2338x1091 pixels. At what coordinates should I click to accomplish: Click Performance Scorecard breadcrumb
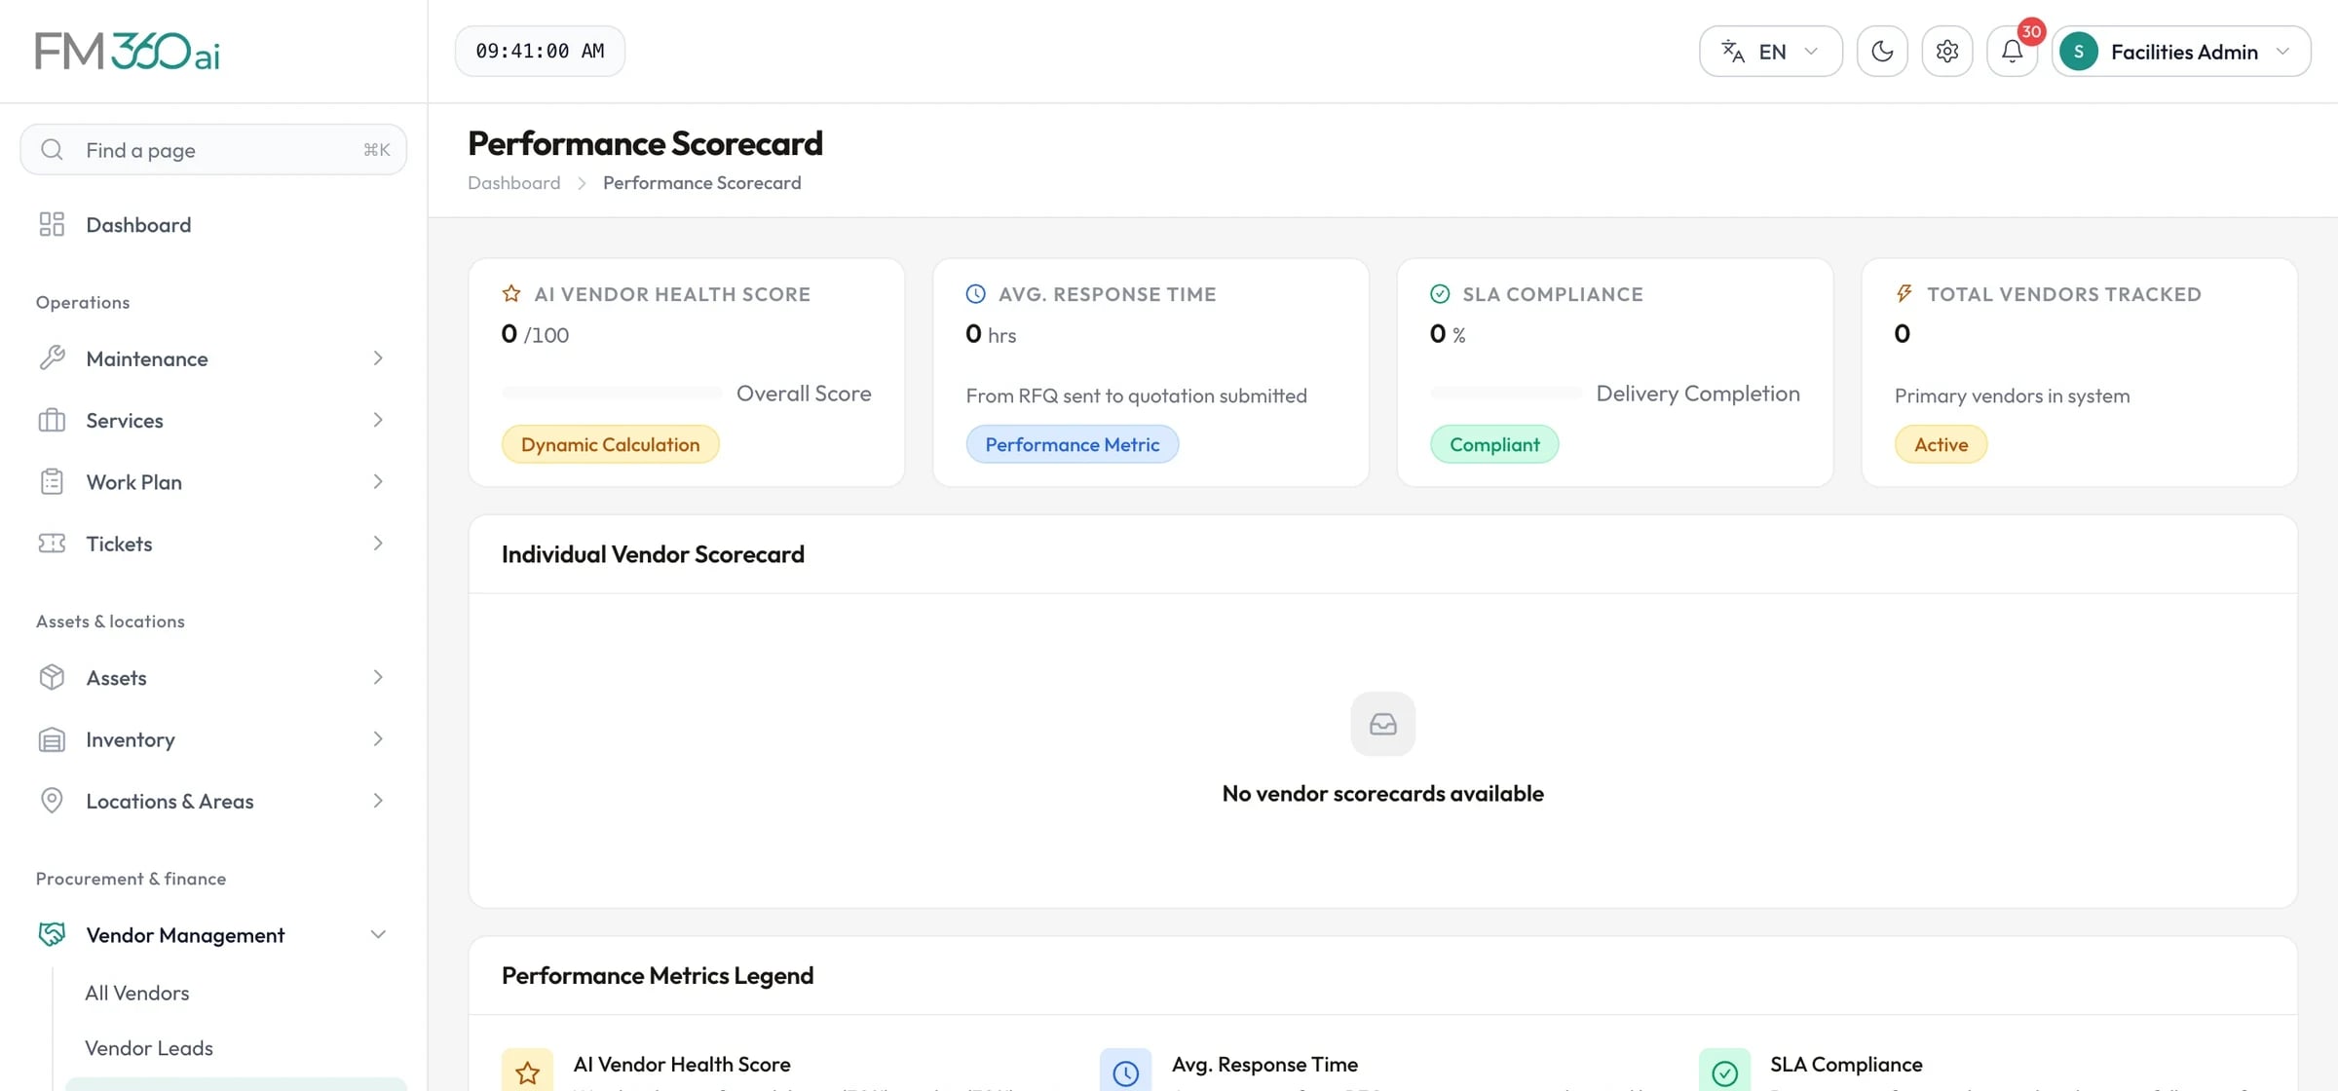tap(702, 182)
